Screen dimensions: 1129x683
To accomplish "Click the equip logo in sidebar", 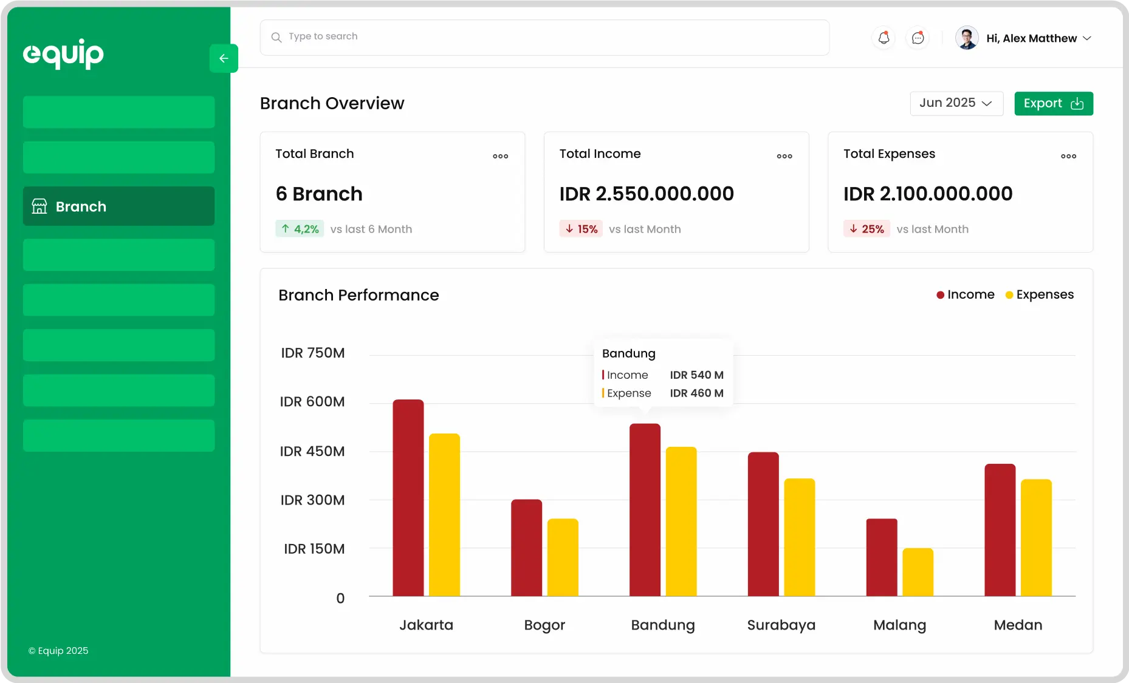I will tap(63, 54).
